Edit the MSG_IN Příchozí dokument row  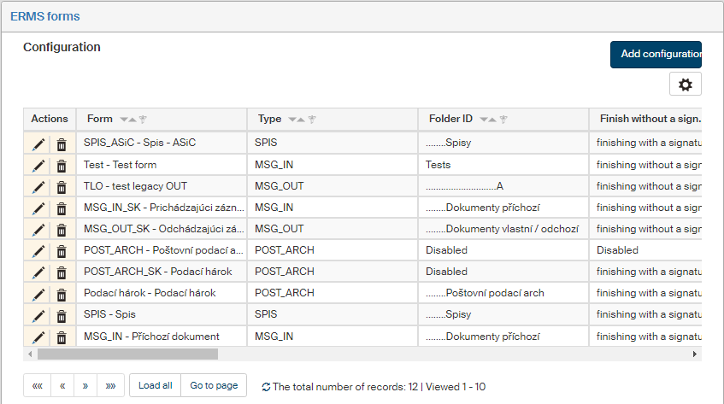point(38,337)
